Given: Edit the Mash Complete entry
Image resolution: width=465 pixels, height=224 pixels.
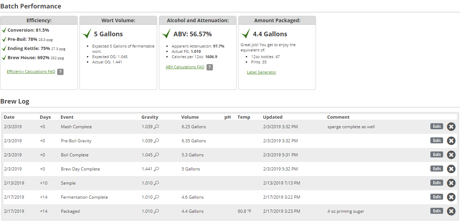Looking at the screenshot, I should (x=437, y=126).
